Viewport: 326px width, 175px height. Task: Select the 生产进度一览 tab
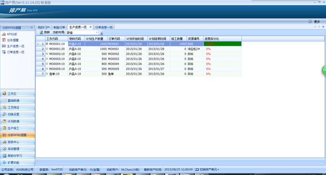pyautogui.click(x=78, y=27)
